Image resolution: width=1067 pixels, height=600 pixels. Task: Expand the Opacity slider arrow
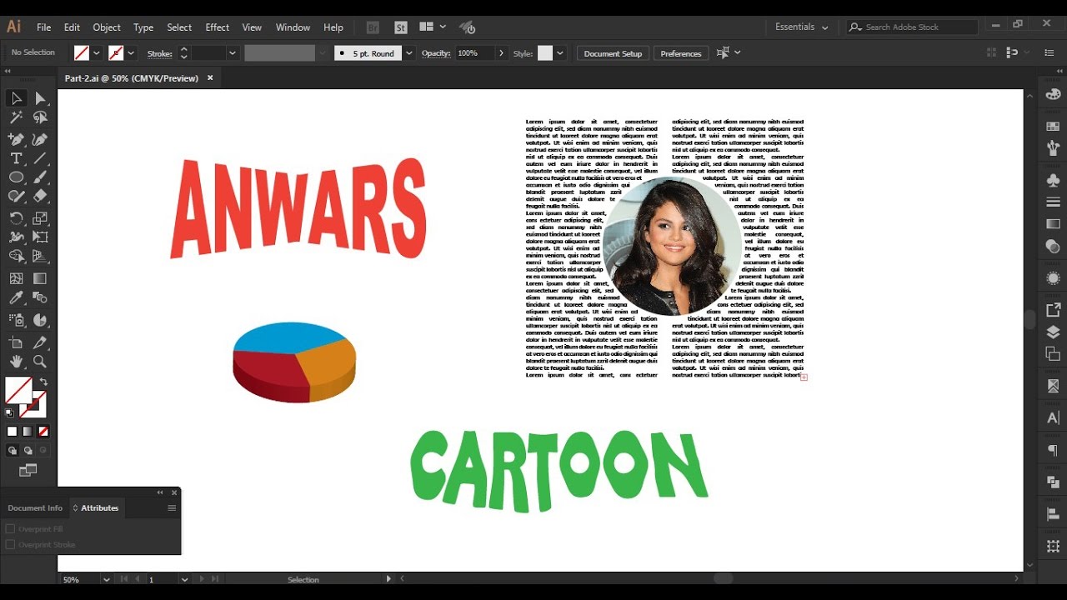(x=501, y=53)
